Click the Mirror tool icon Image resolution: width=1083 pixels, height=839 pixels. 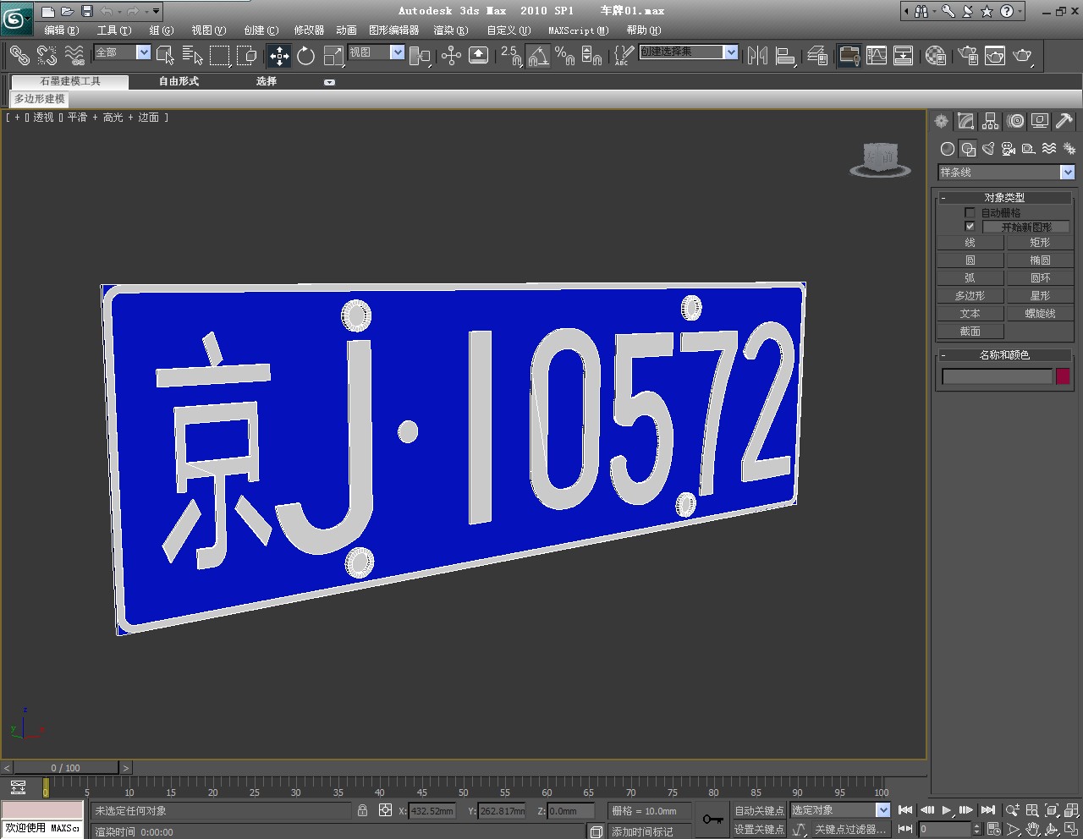tap(757, 57)
